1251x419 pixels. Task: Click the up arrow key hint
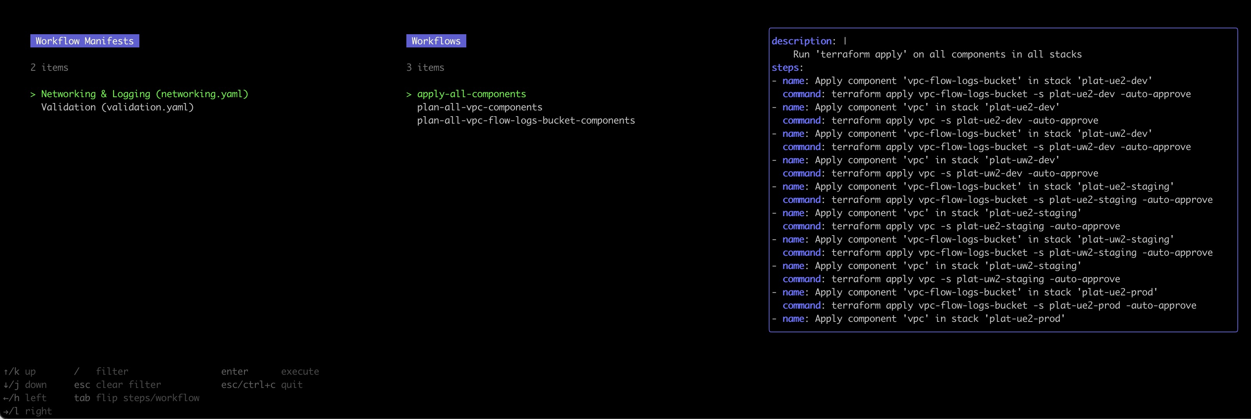tap(19, 372)
